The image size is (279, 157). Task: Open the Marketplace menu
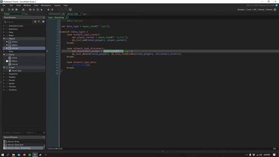[46, 5]
